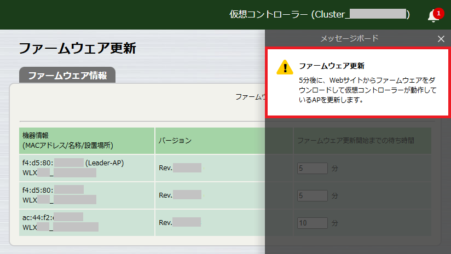Click the ファームウェア更新 message title
The image size is (451, 254).
point(332,66)
